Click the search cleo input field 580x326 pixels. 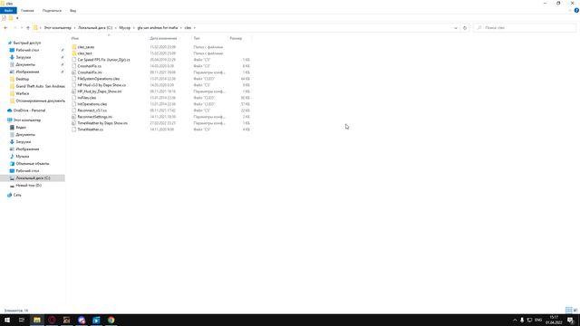pos(525,28)
